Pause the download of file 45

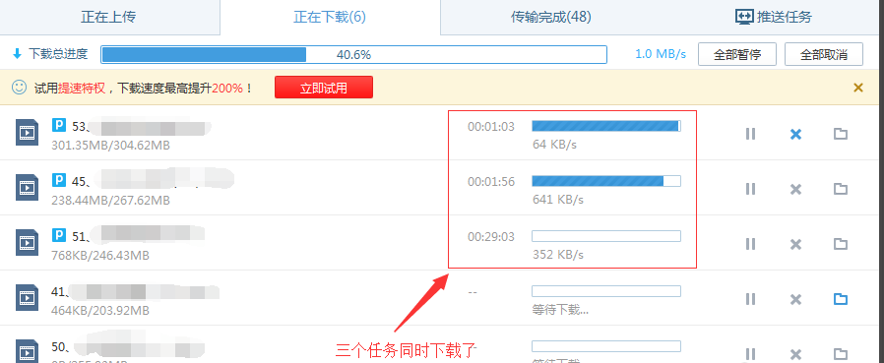coord(750,189)
